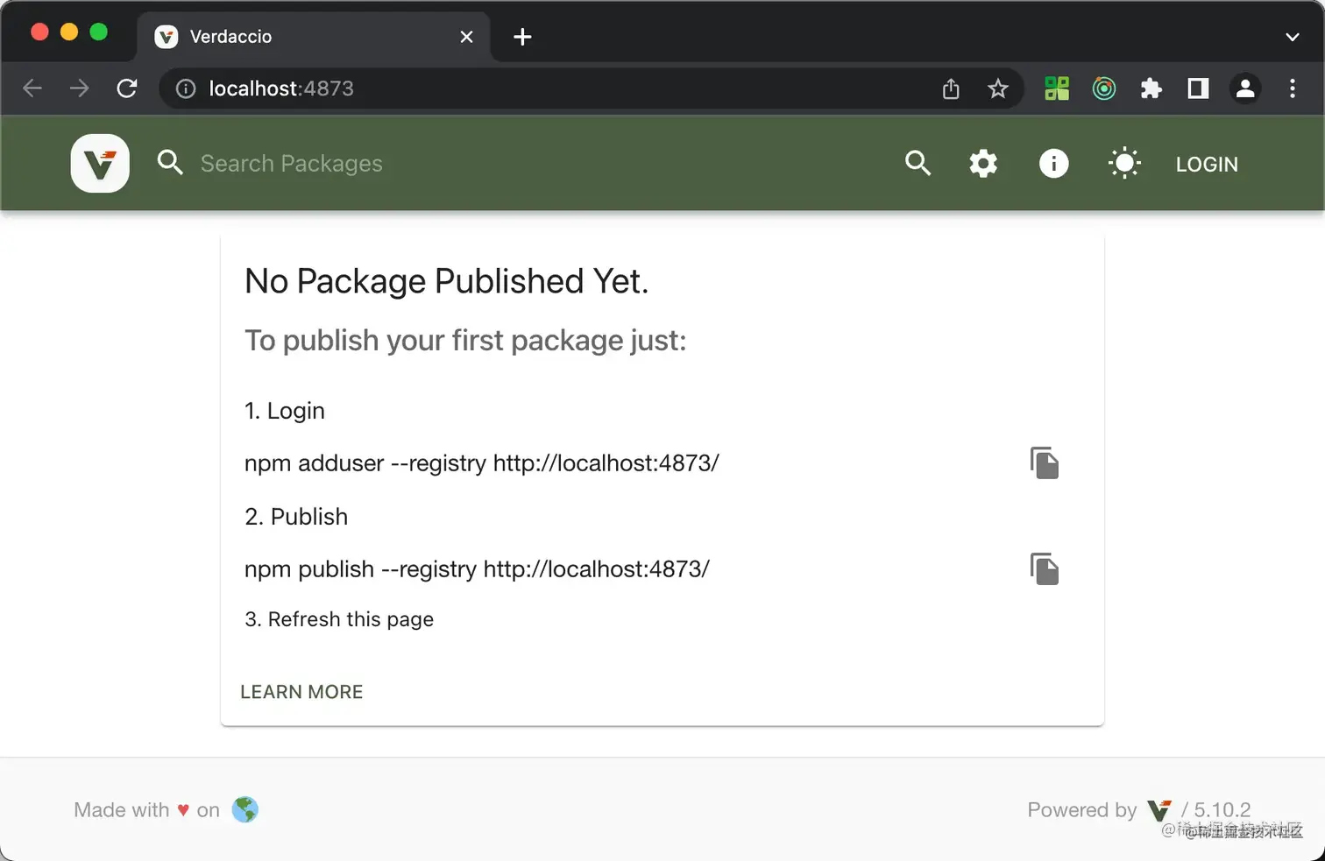Click the npm publish registry command text
The image size is (1325, 861).
tap(477, 569)
